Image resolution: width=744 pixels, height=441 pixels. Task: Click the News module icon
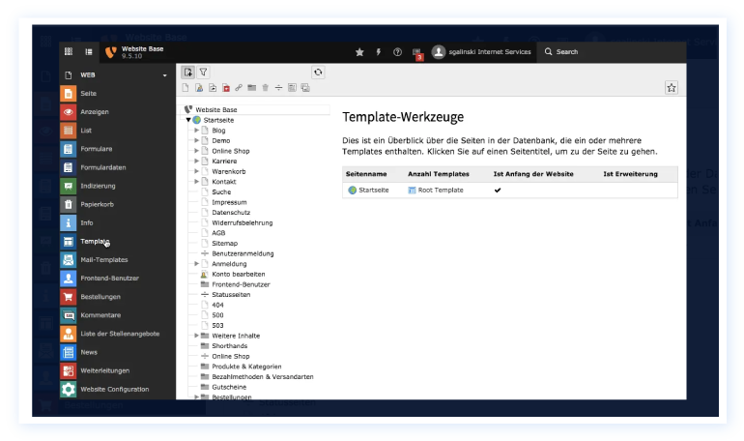pyautogui.click(x=69, y=352)
